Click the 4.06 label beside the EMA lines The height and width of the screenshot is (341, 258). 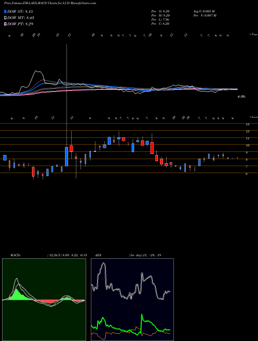coord(241,97)
